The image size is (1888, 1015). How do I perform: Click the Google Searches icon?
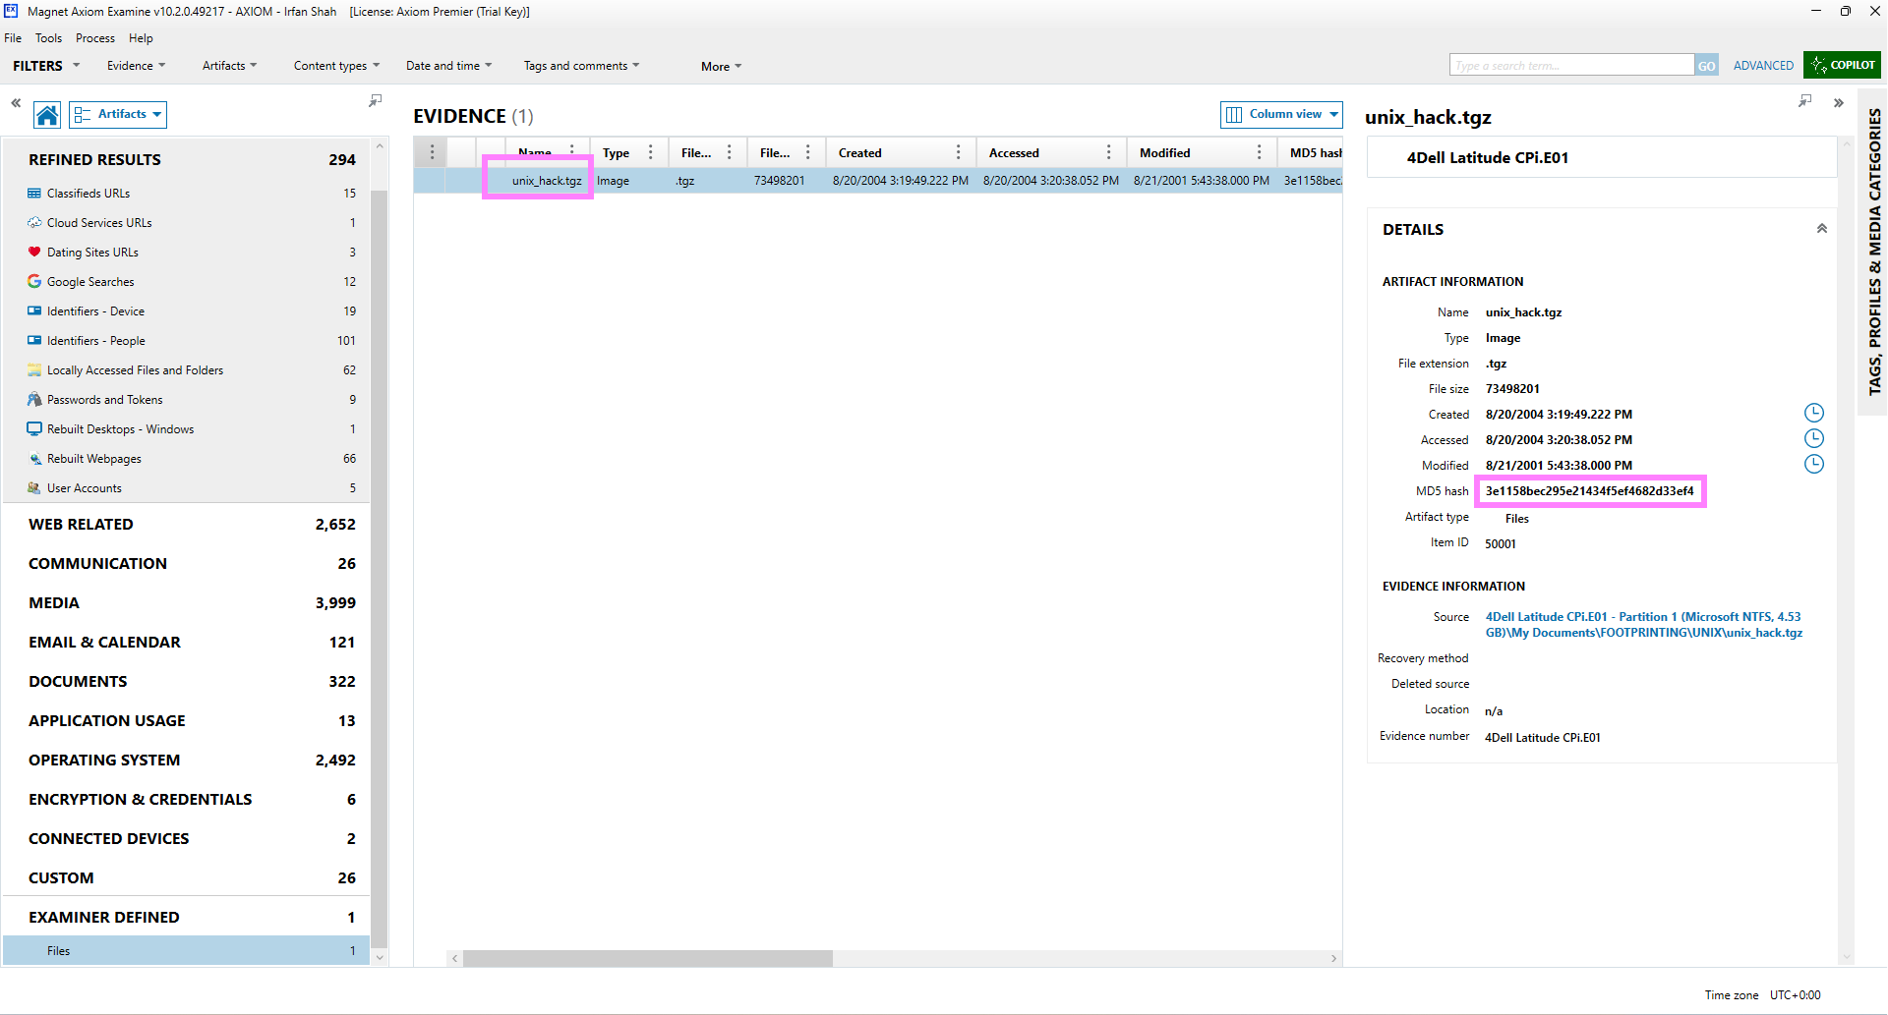(34, 282)
